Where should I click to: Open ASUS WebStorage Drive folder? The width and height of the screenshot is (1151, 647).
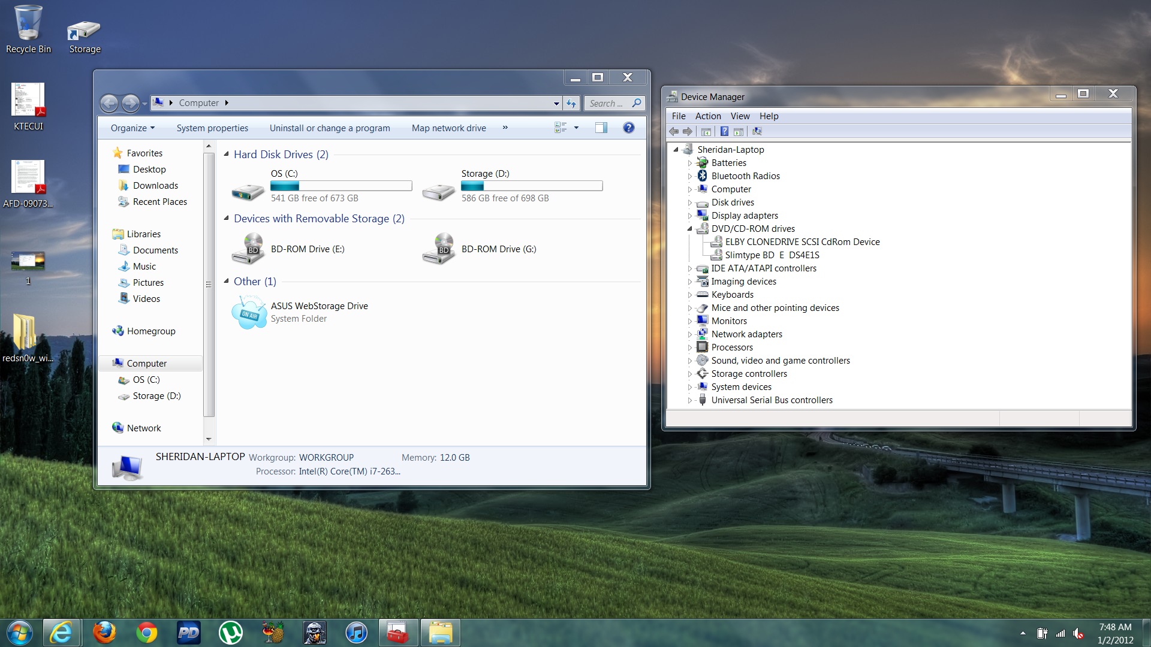click(x=248, y=312)
